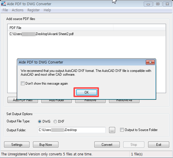The width and height of the screenshot is (173, 158).
Task: Open the Actions menu
Action: (x=18, y=10)
